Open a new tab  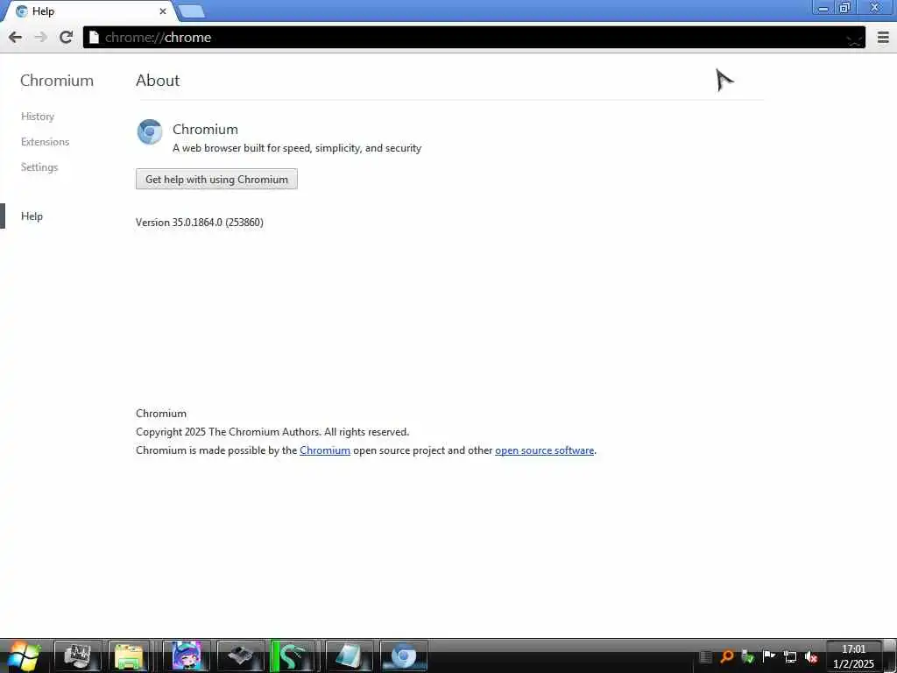coord(191,11)
